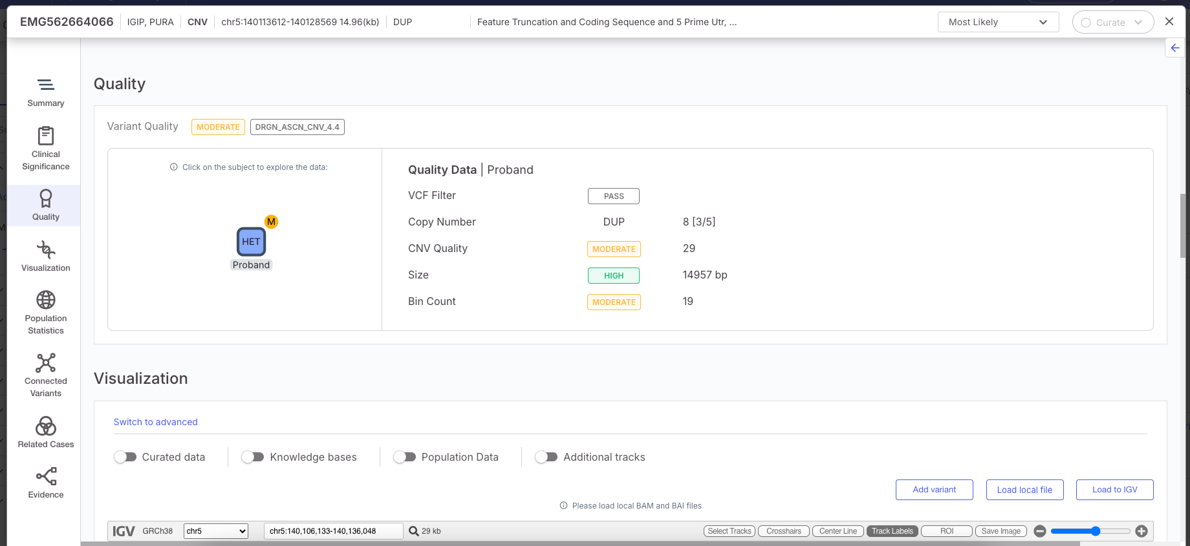Enable the Population Data toggle
This screenshot has height=546, width=1190.
(x=405, y=457)
